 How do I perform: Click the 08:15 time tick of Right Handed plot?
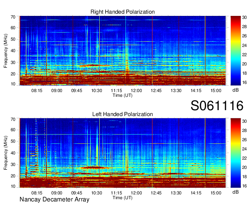pyautogui.click(x=37, y=91)
